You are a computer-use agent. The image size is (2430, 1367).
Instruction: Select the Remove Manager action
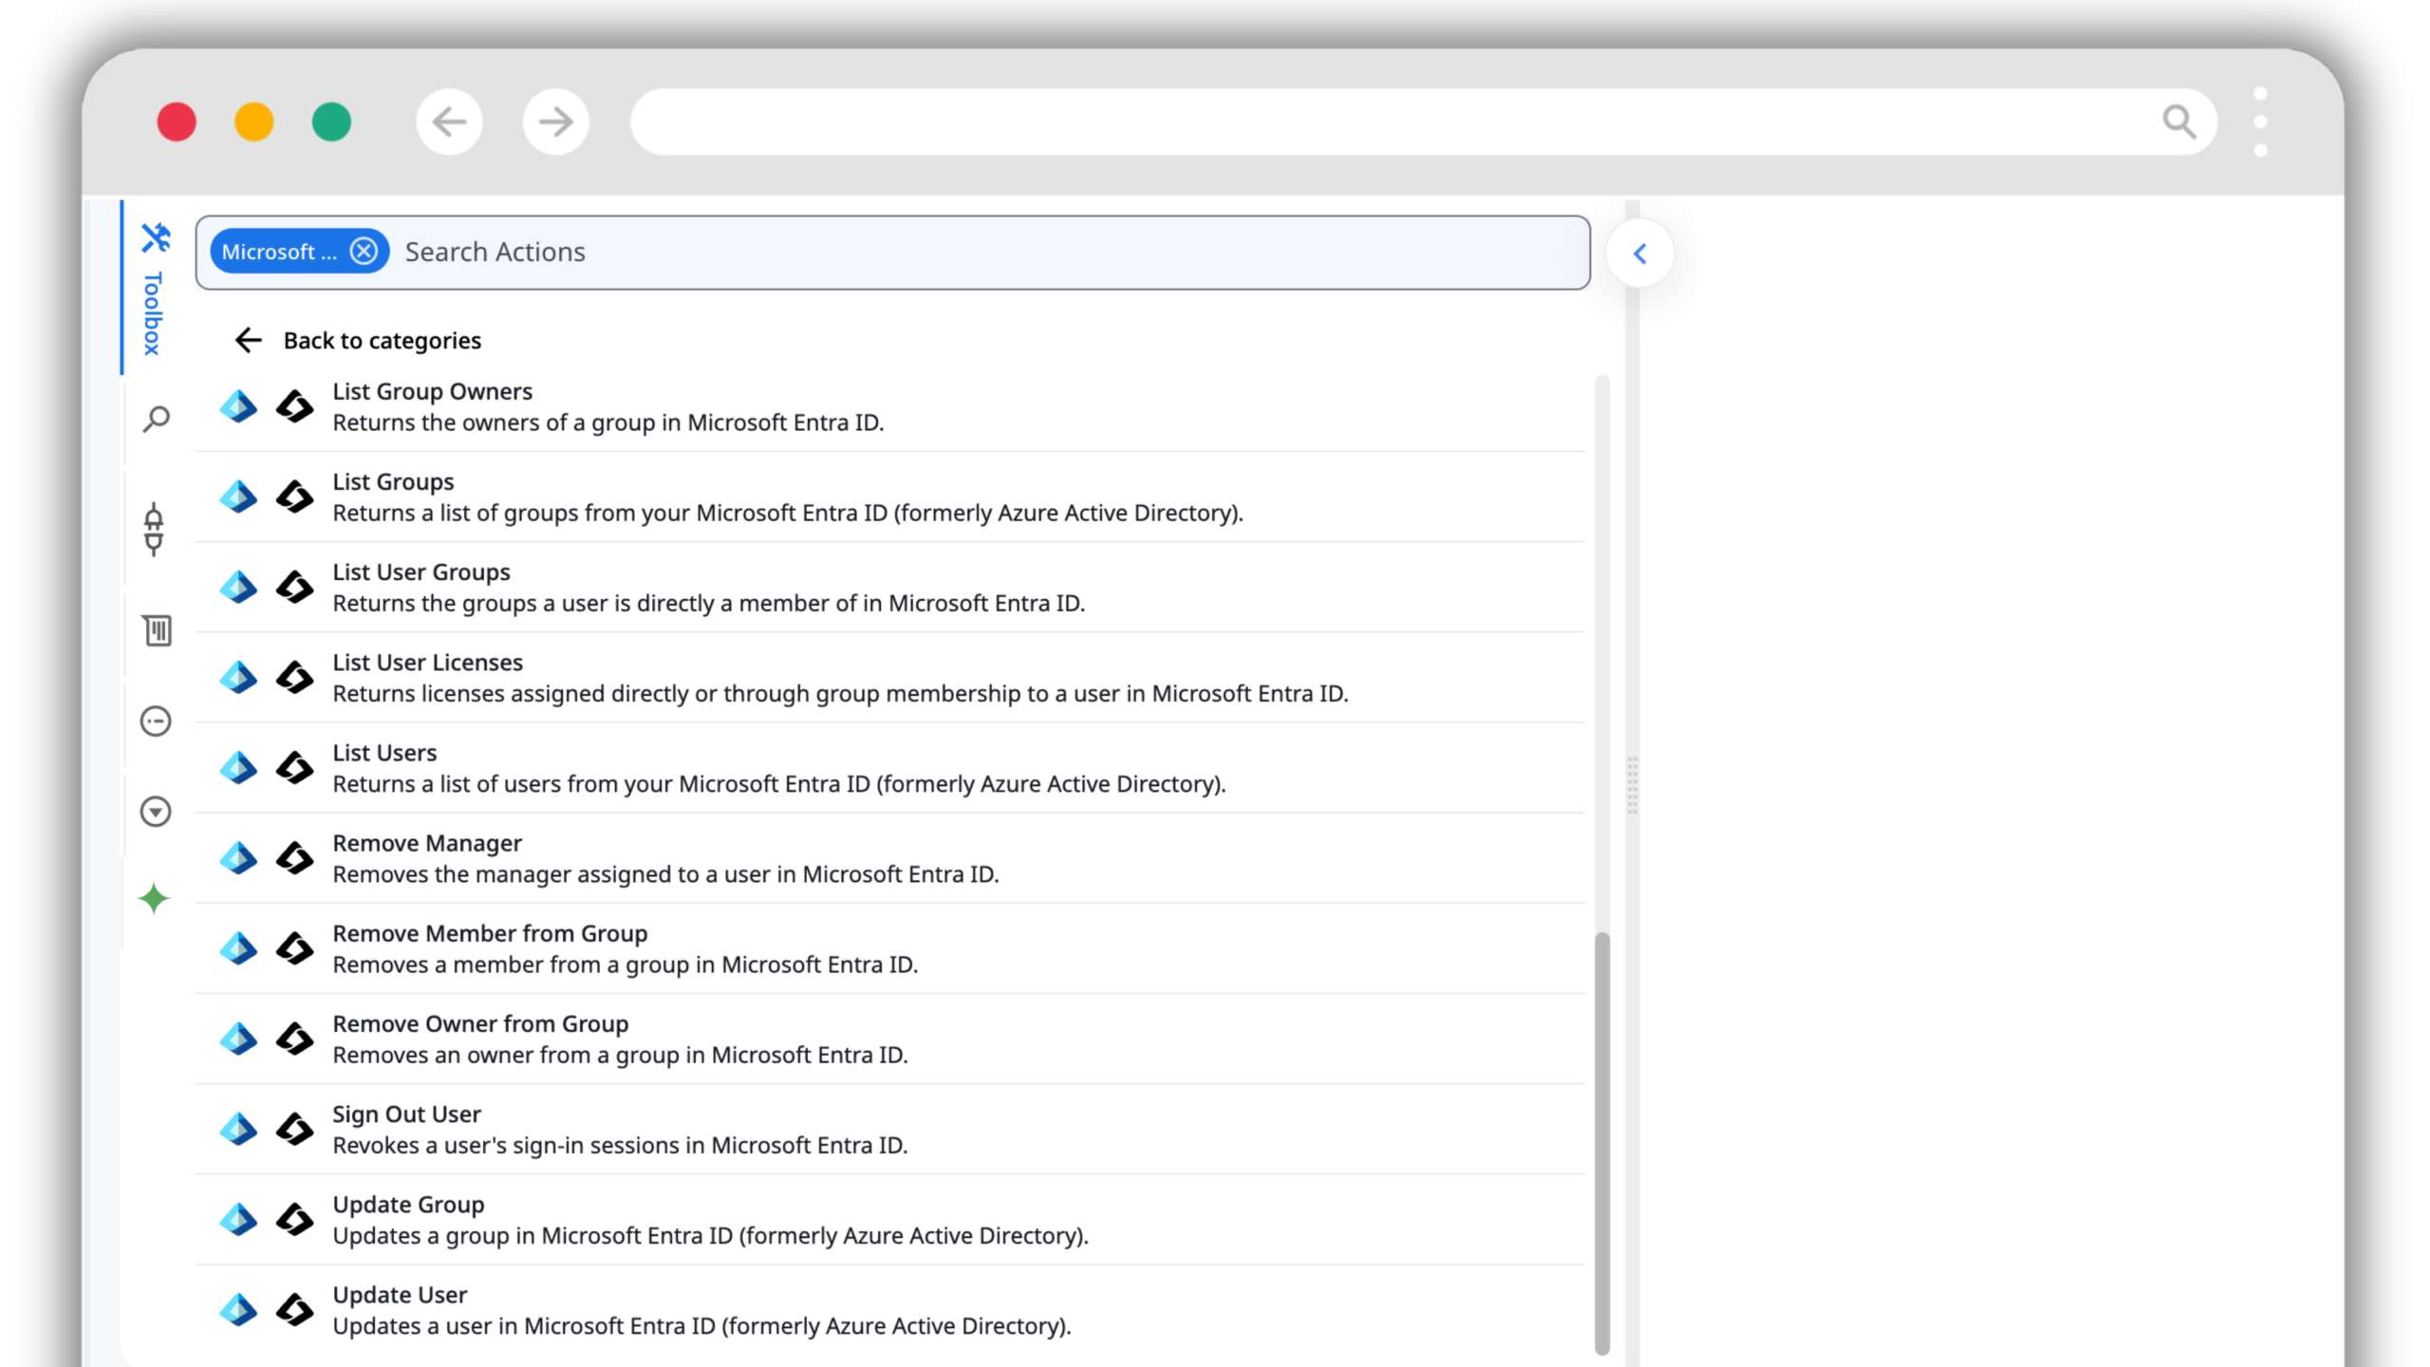pos(890,858)
